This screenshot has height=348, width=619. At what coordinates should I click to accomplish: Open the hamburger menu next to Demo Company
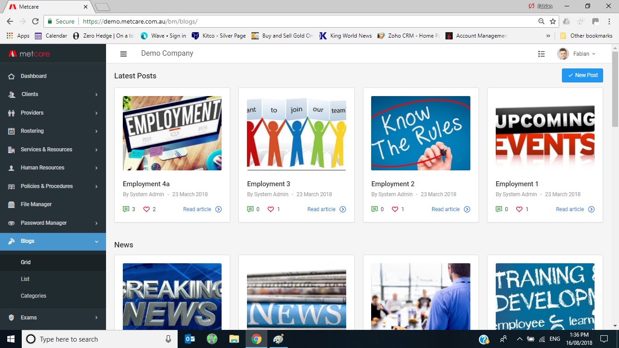click(123, 53)
